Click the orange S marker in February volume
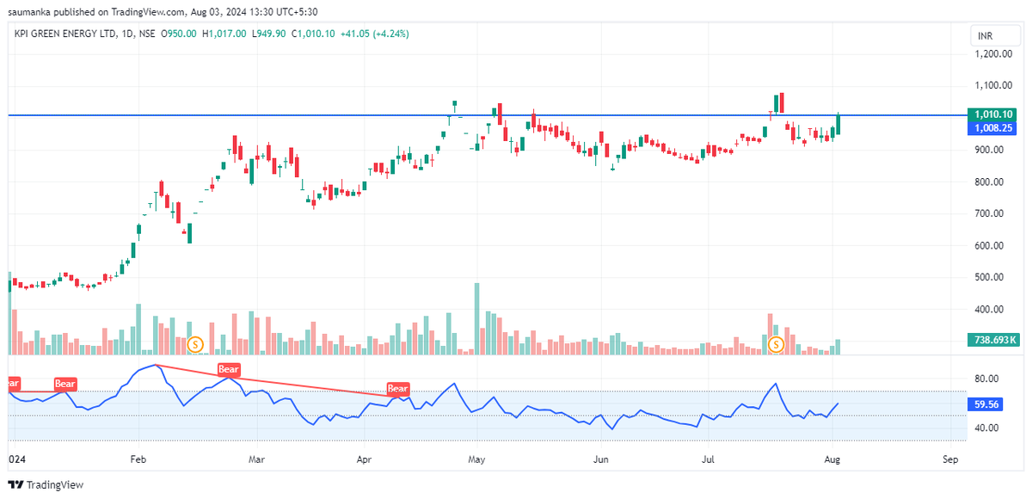The height and width of the screenshot is (499, 1032). coord(195,344)
